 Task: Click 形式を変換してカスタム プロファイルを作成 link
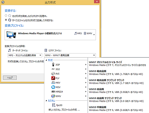(x=26, y=62)
